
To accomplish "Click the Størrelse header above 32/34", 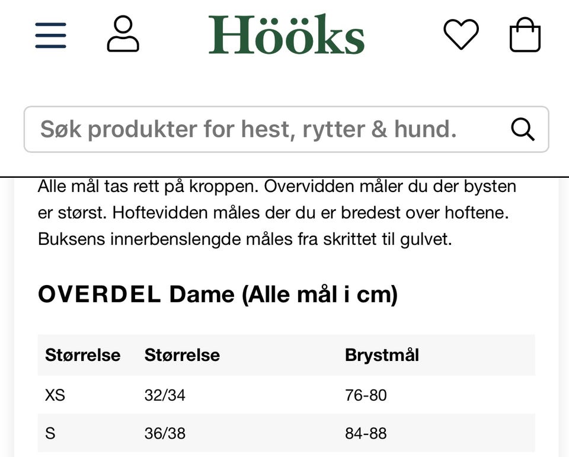I will [182, 355].
